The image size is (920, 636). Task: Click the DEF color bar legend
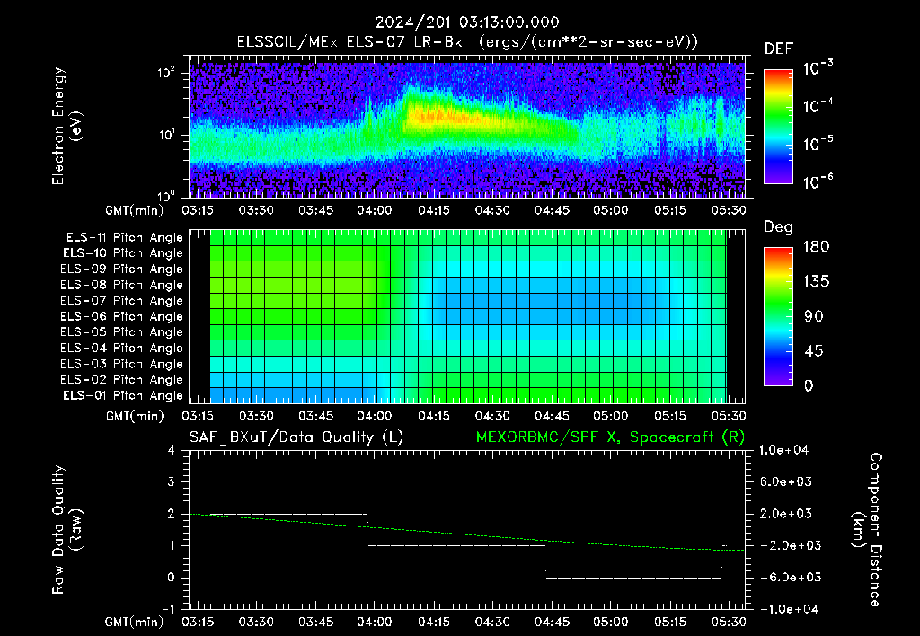coord(779,126)
